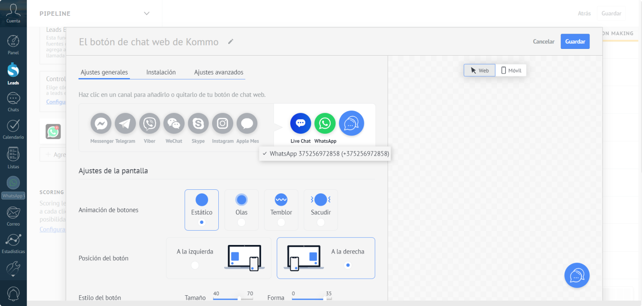
Task: Add the Apple Messages channel icon
Action: [247, 123]
